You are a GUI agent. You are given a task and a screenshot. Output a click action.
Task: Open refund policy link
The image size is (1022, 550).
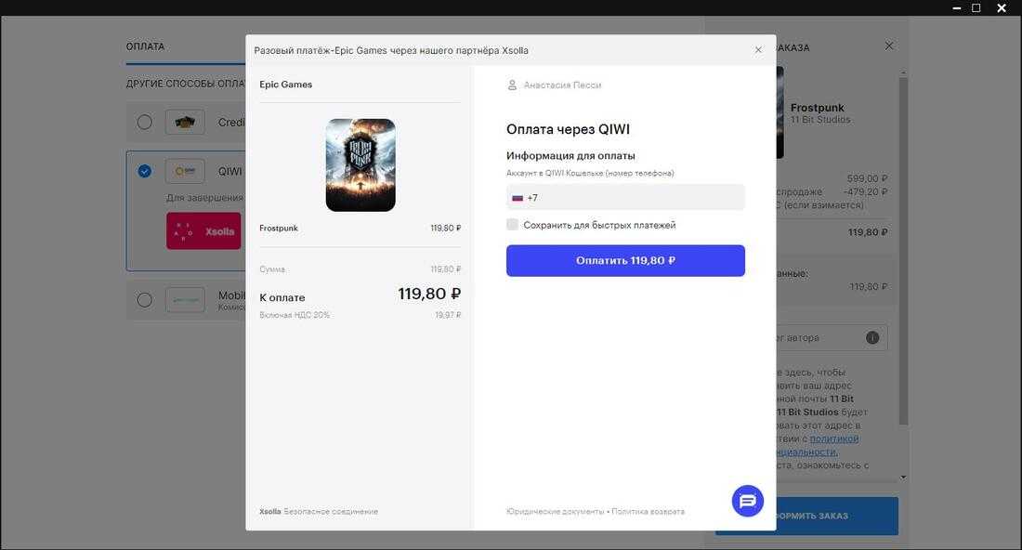pyautogui.click(x=649, y=512)
